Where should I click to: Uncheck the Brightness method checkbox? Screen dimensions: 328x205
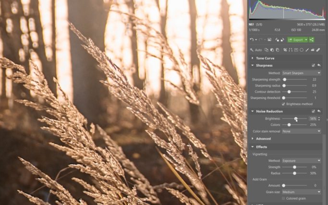283,104
